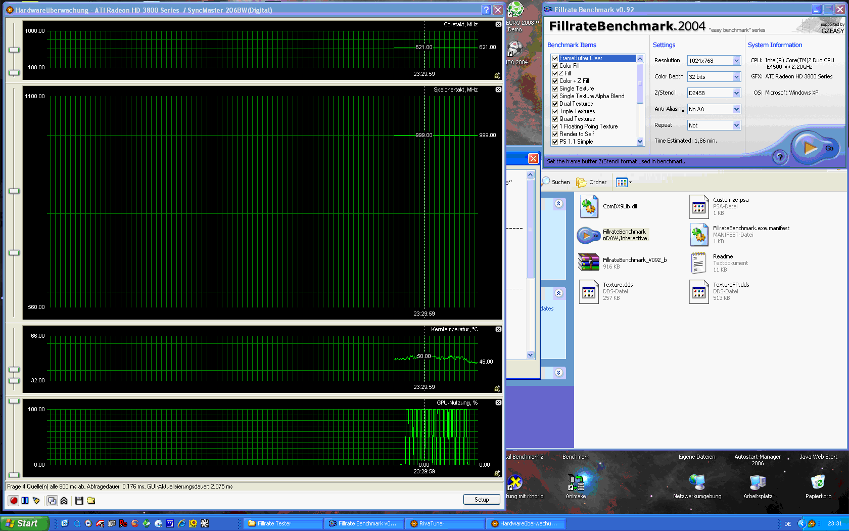This screenshot has height=531, width=849.
Task: Close the Coretakt graph panel
Action: [498, 24]
